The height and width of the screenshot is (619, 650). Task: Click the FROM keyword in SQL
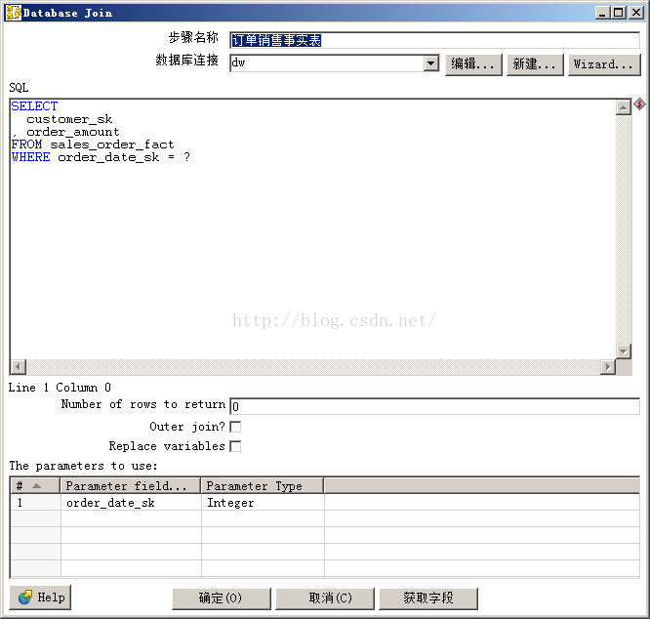click(26, 144)
